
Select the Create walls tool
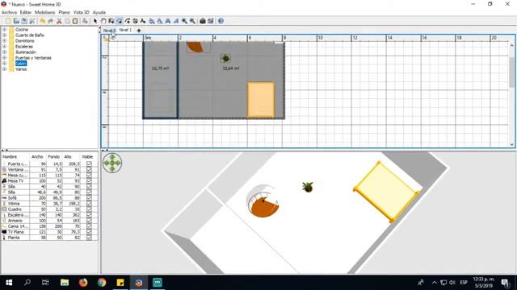coord(111,21)
